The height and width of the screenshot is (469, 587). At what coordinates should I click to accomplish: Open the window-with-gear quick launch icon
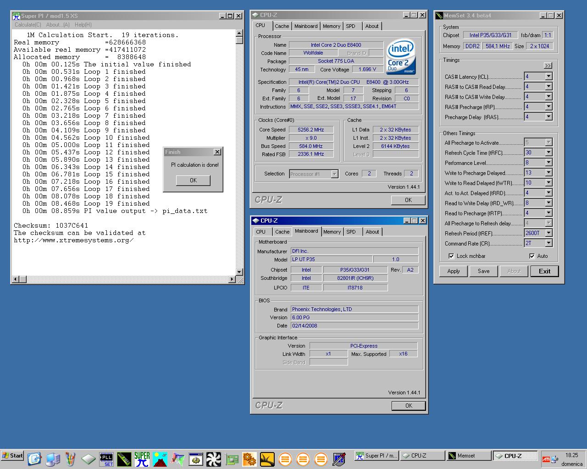(196, 459)
